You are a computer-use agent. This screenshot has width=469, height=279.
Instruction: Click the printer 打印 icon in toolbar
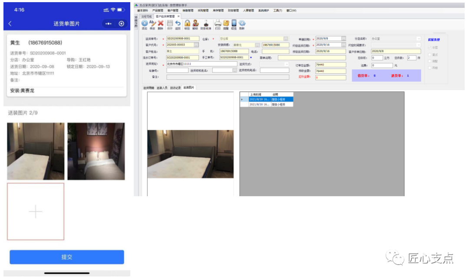click(x=218, y=24)
